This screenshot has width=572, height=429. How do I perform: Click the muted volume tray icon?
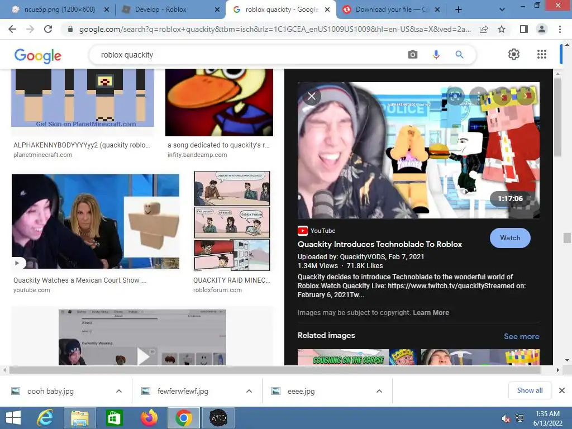click(506, 418)
